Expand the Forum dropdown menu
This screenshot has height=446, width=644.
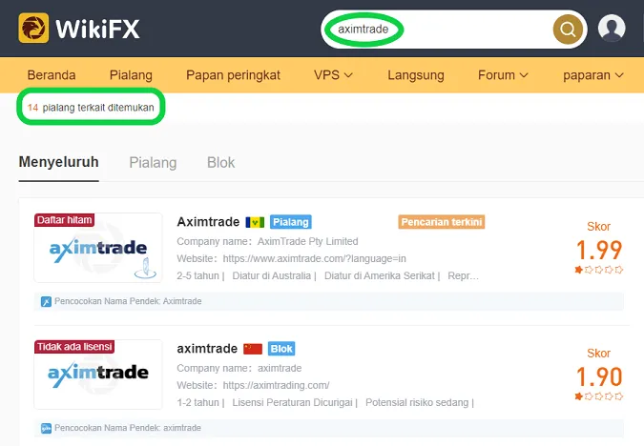(503, 75)
